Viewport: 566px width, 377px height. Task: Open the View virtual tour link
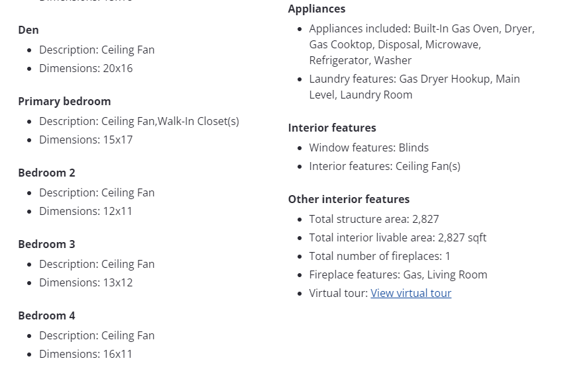[x=411, y=293]
